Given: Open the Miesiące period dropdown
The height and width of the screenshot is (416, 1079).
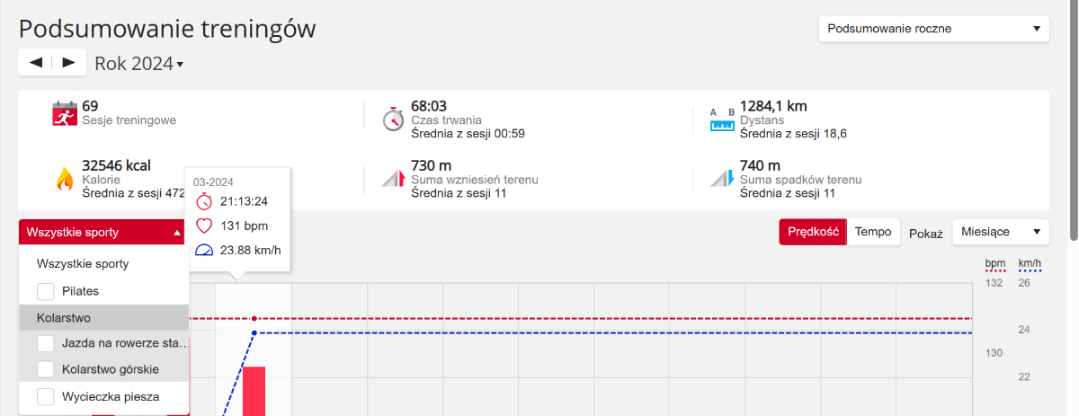Looking at the screenshot, I should (1001, 232).
